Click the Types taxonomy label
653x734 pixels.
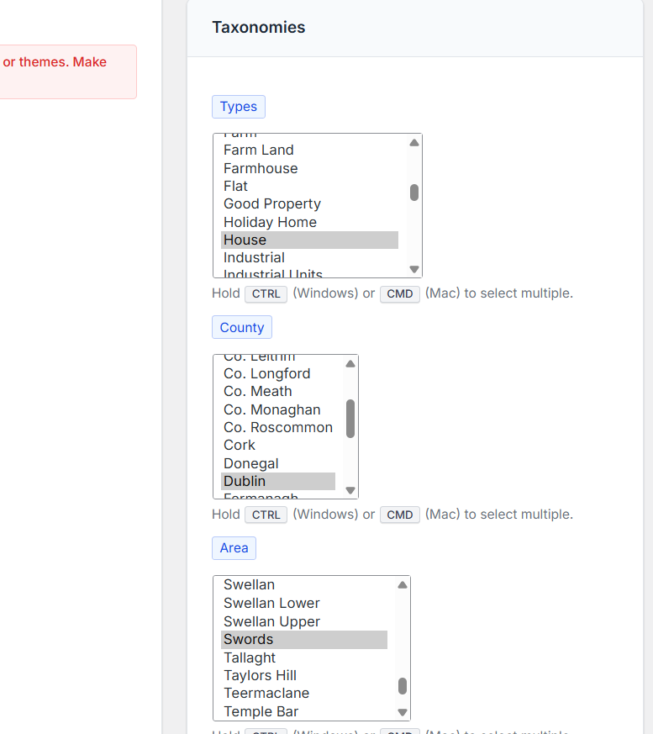239,107
